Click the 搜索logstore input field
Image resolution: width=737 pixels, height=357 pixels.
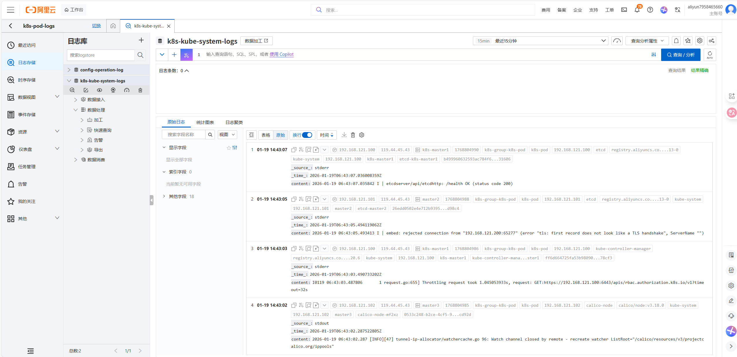[x=100, y=55]
